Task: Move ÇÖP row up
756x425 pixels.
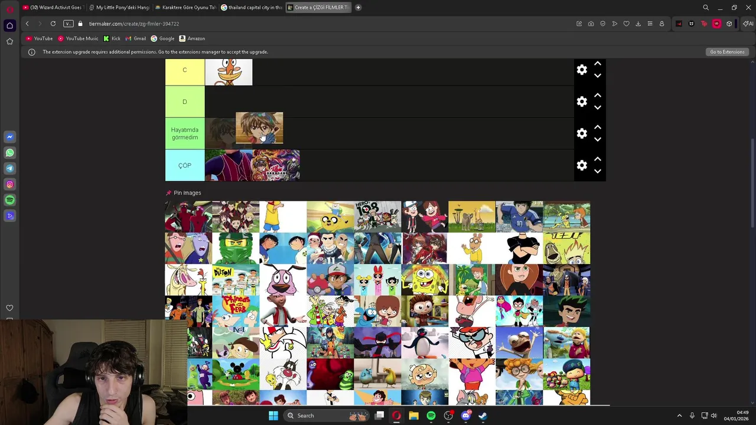Action: pos(598,159)
